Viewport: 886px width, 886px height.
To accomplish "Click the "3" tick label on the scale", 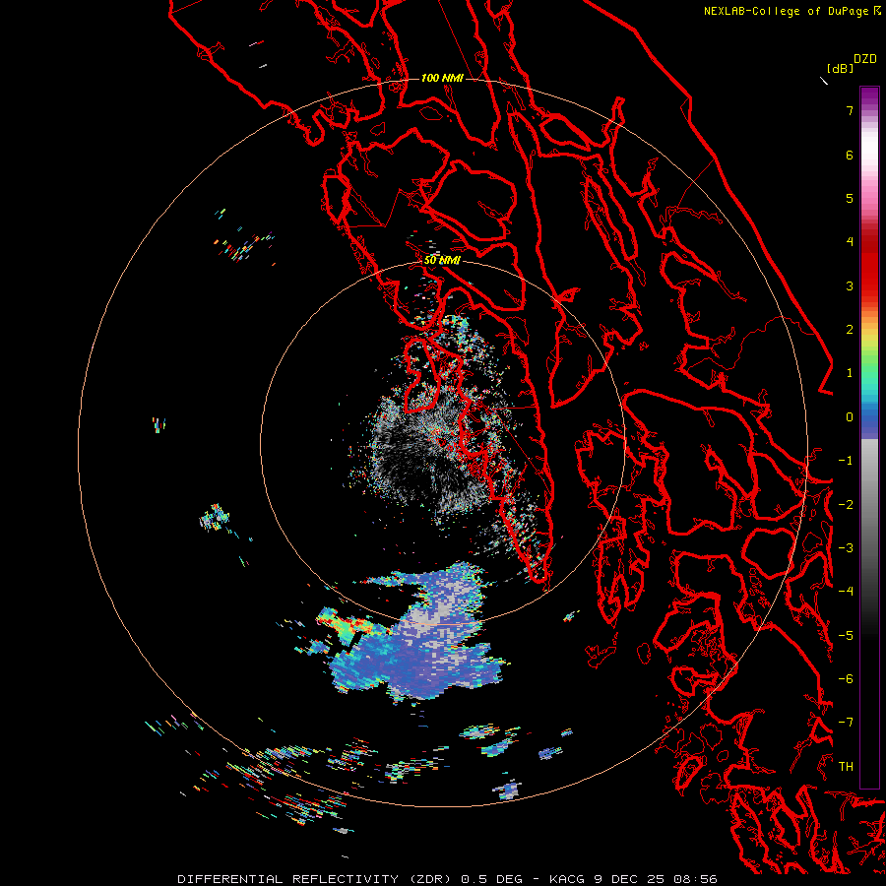I will coord(850,285).
